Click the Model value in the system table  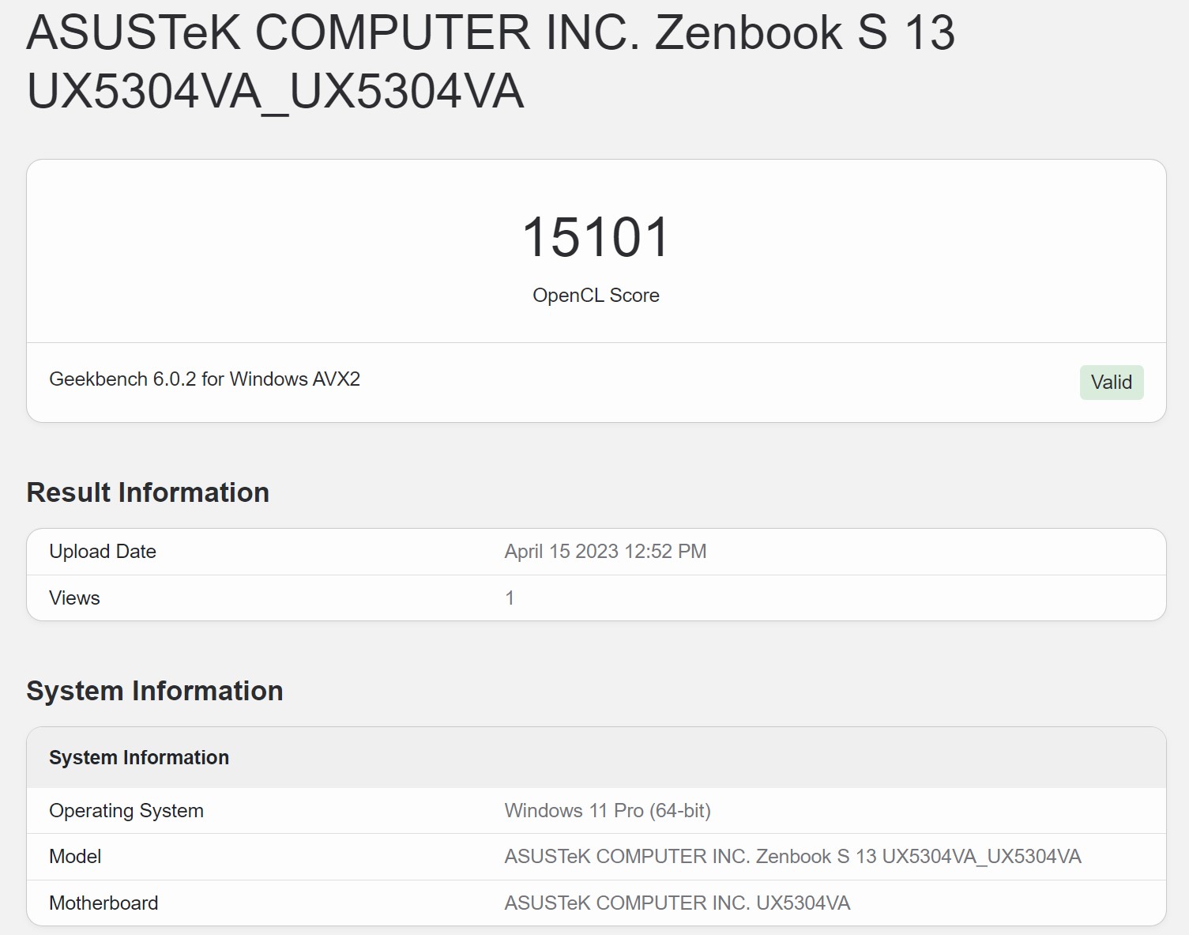(x=792, y=857)
